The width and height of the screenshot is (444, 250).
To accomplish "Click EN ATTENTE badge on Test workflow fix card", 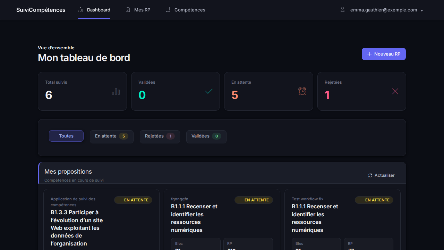I will tap(374, 200).
